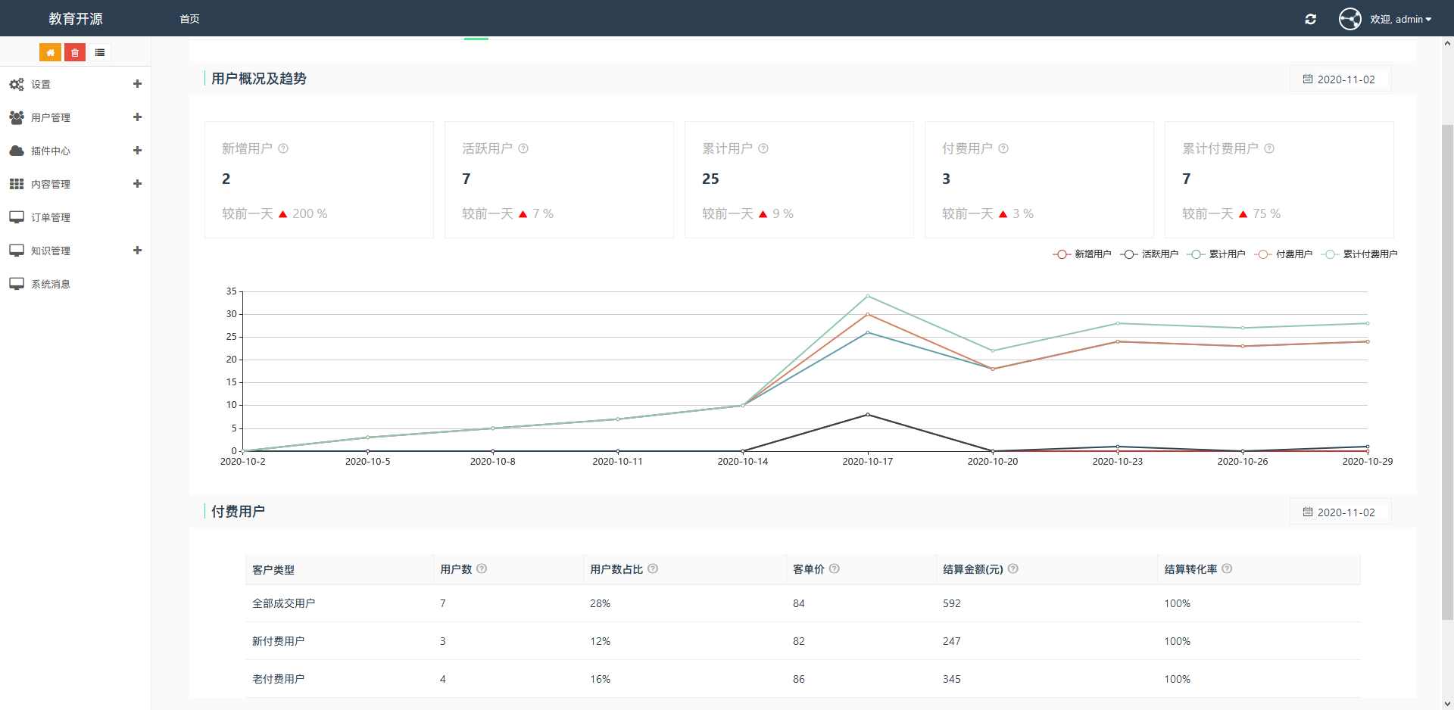Image resolution: width=1454 pixels, height=710 pixels.
Task: Click help icon in 用户数 column header
Action: (482, 568)
